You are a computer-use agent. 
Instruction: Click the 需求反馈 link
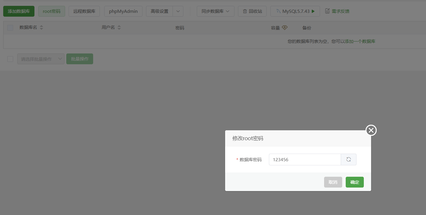(x=340, y=11)
